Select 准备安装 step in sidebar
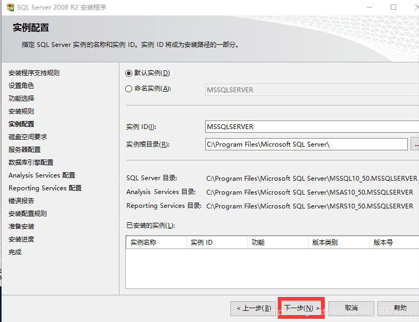Viewport: 419px width, 322px height. click(21, 227)
